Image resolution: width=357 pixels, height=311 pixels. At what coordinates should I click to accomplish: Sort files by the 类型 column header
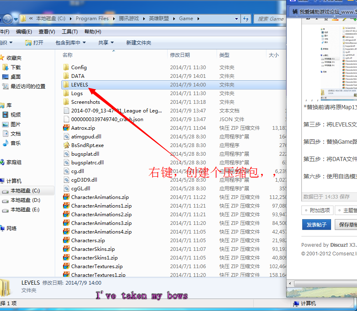pyautogui.click(x=224, y=55)
